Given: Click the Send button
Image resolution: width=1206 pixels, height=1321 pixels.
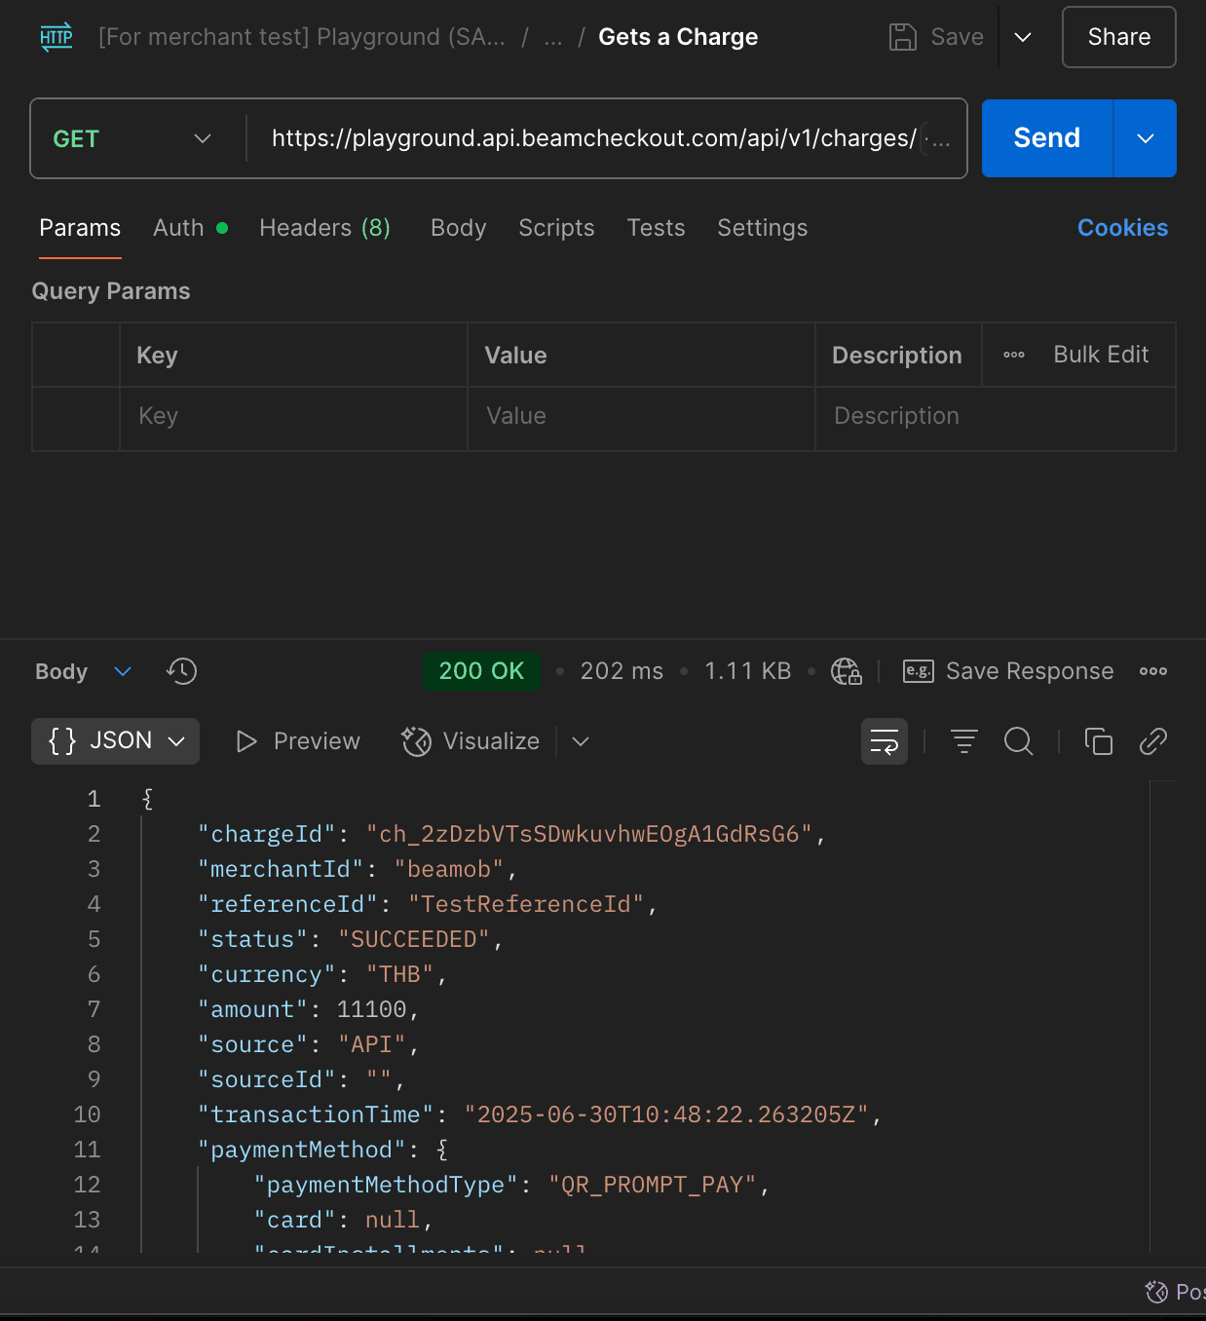Looking at the screenshot, I should click(x=1046, y=138).
